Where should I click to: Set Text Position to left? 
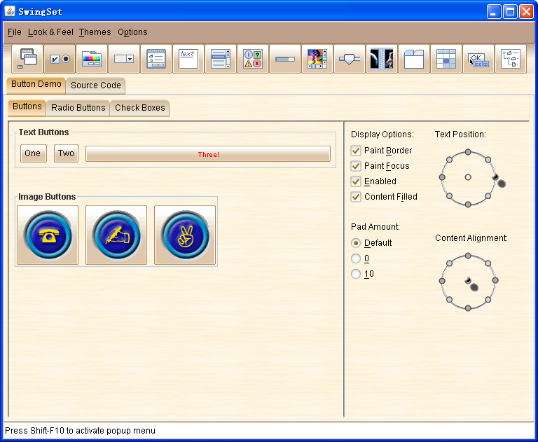[x=442, y=177]
